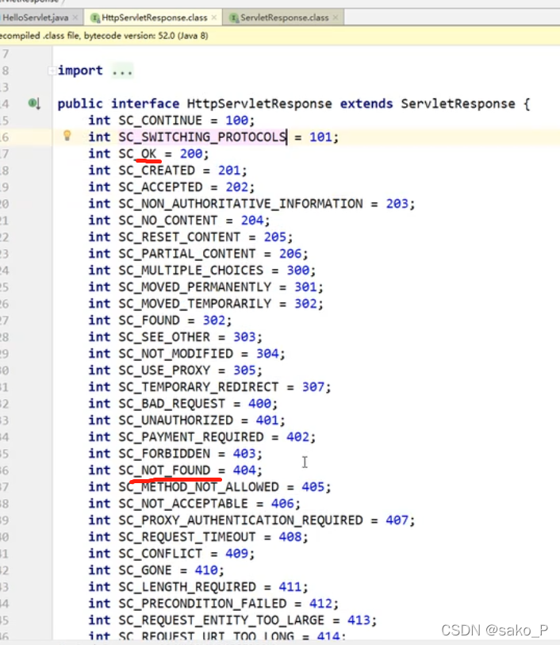Screen dimensions: 560x645
Task: Click SC_PROXY_AUTHENTICATION_REQUIRED constant
Action: pos(240,520)
